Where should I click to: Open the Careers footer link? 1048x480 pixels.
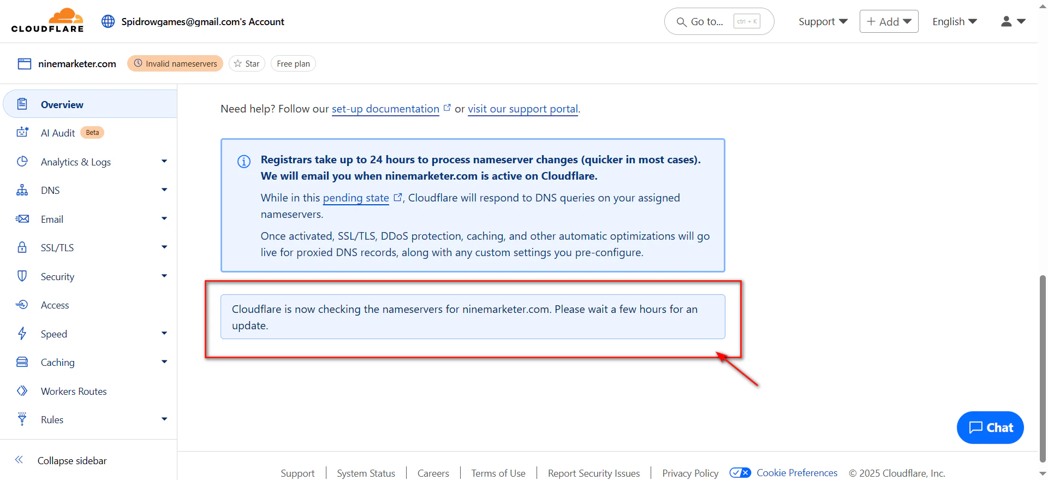point(433,473)
